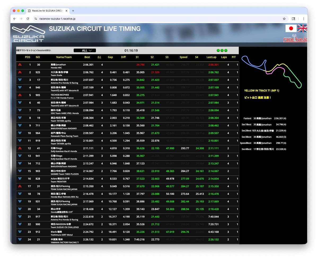Click best lap 2:06.301 in table
Screen dimensions: 318x258
88,65
